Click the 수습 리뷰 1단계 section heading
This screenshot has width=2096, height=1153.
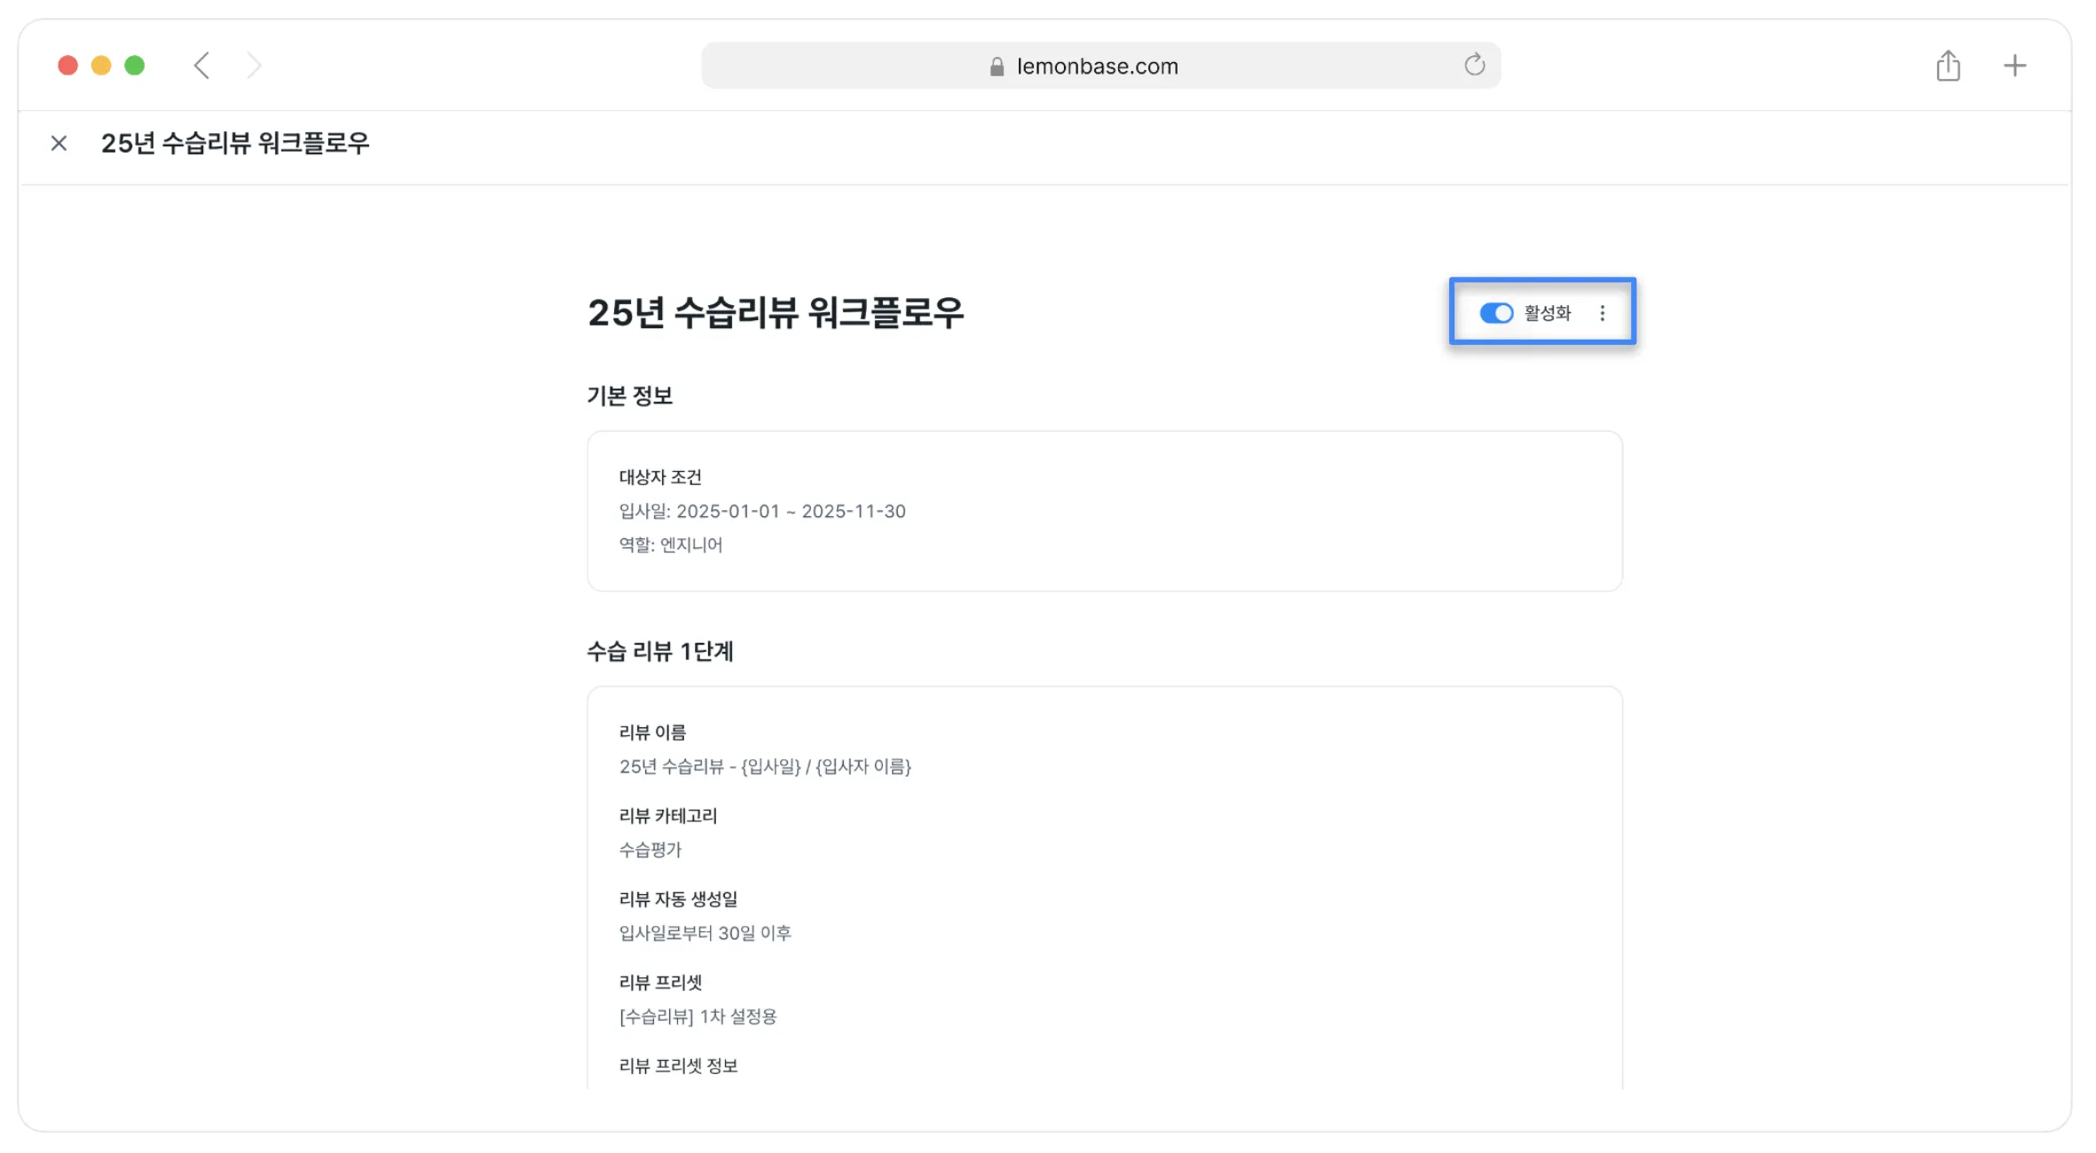click(660, 652)
